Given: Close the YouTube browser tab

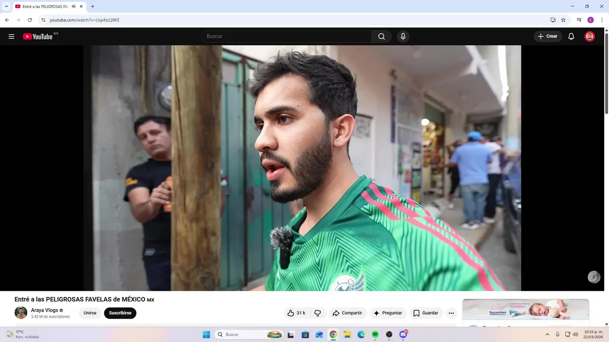Looking at the screenshot, I should 82,7.
